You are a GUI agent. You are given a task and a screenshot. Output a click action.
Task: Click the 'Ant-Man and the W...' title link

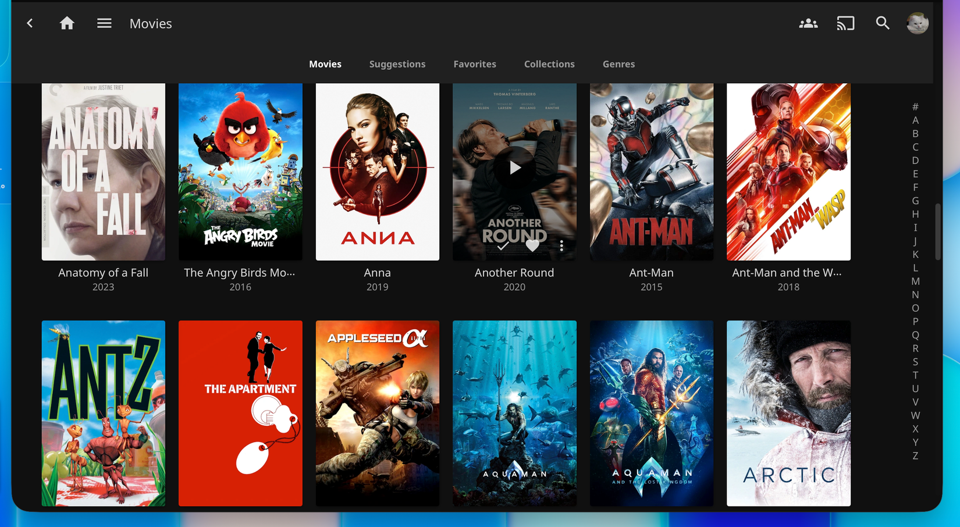click(787, 272)
